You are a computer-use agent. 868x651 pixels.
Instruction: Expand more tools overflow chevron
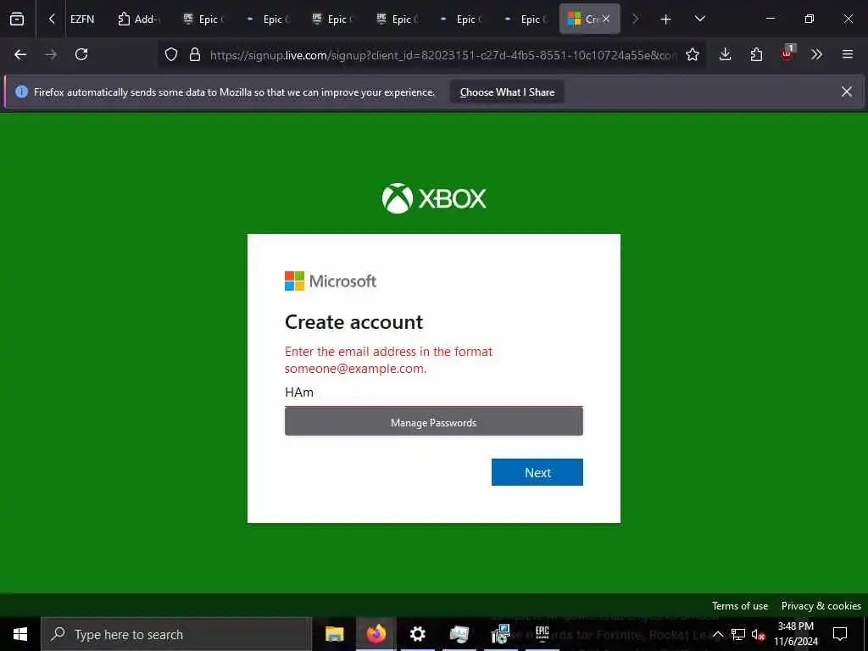(816, 54)
